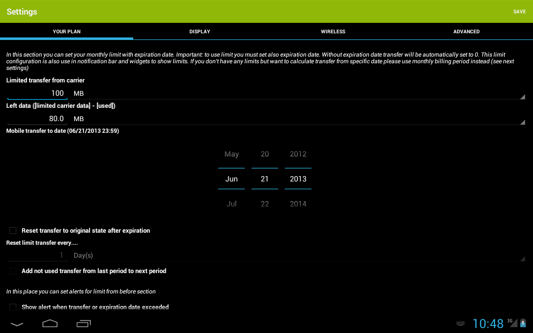Tap the Limited transfer from carrier label
The image size is (533, 333).
pyautogui.click(x=45, y=80)
